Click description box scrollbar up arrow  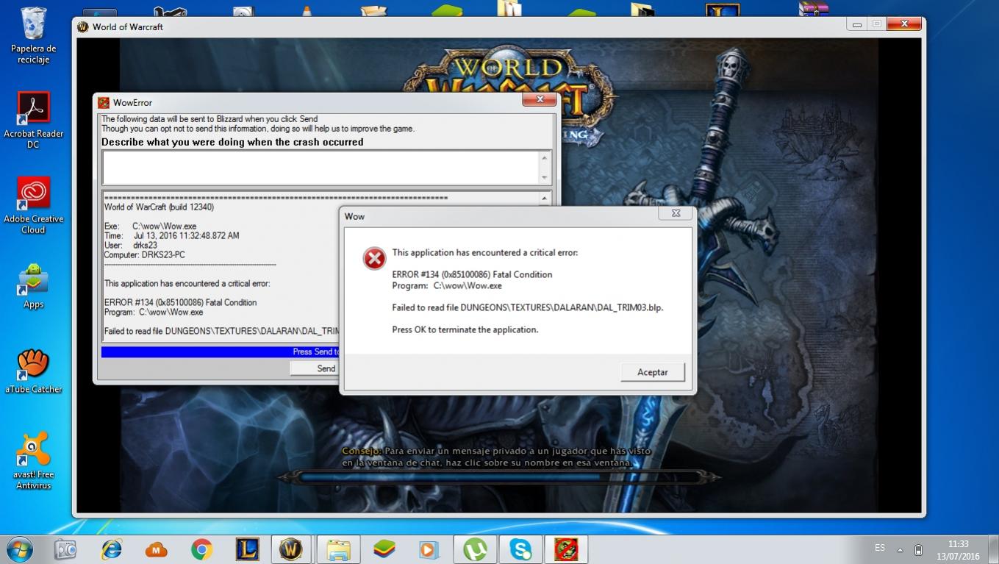pos(545,158)
